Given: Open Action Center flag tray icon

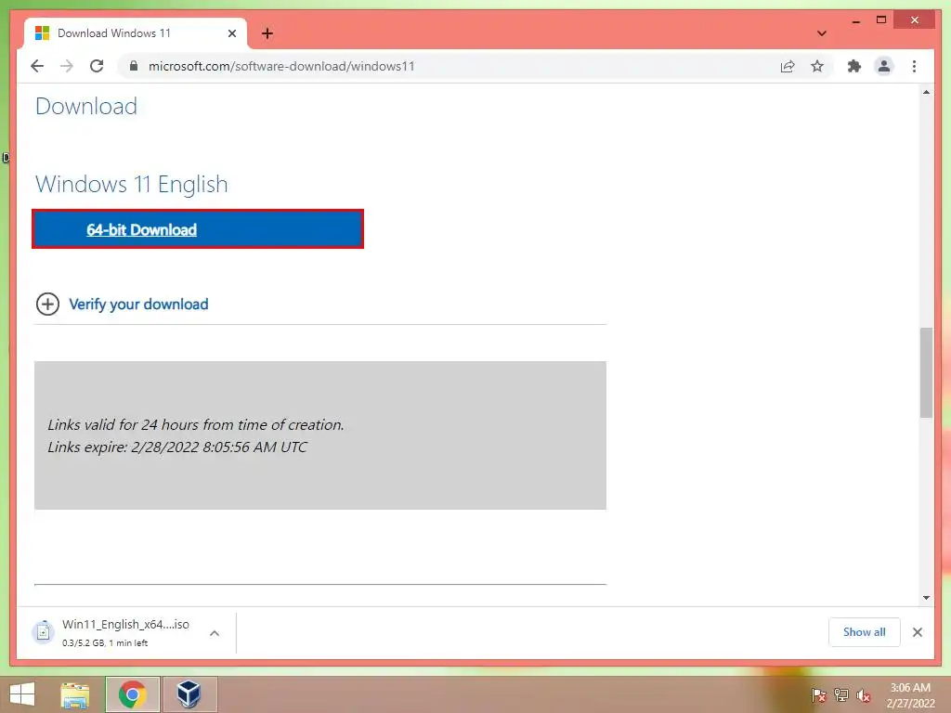Looking at the screenshot, I should (x=818, y=694).
